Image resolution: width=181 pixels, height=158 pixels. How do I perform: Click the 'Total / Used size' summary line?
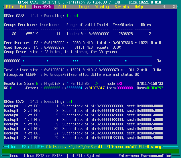click(x=82, y=70)
